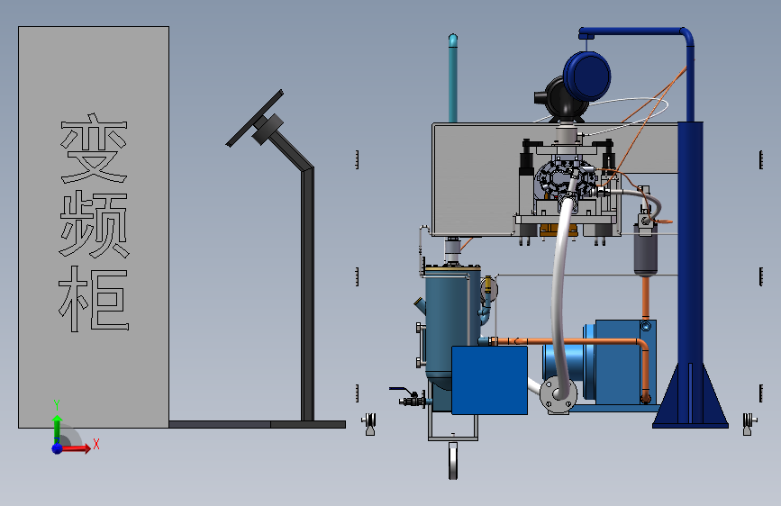
Task: Select the solid blue box beside the tank
Action: [489, 380]
